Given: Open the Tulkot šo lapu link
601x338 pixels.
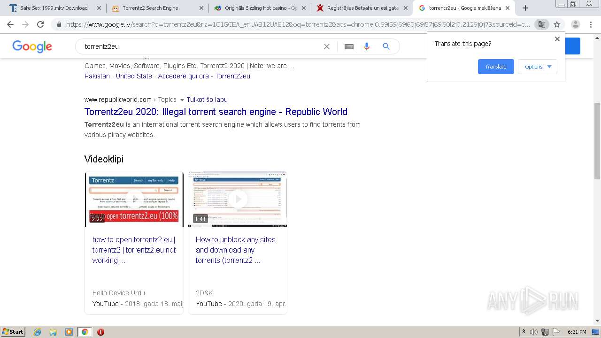Looking at the screenshot, I should click(207, 100).
